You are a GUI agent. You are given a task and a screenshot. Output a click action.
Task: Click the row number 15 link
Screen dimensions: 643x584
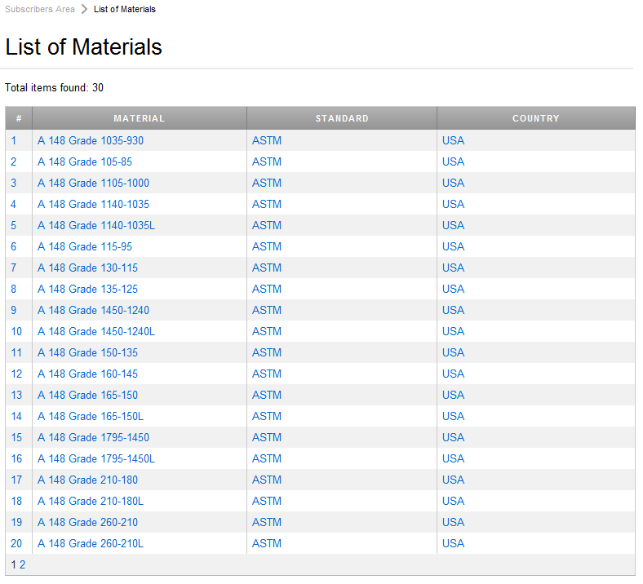pos(16,438)
